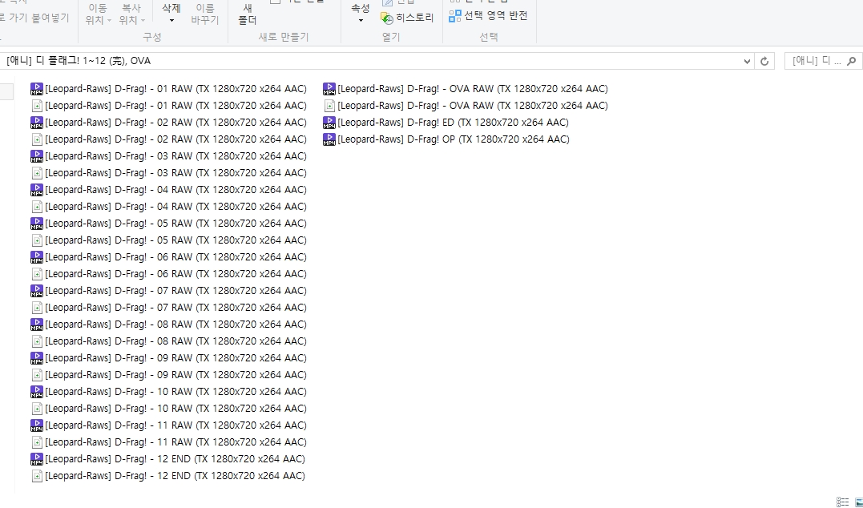
Task: Select the document file name 'D-Frag! - 03 RAW'
Action: 175,173
